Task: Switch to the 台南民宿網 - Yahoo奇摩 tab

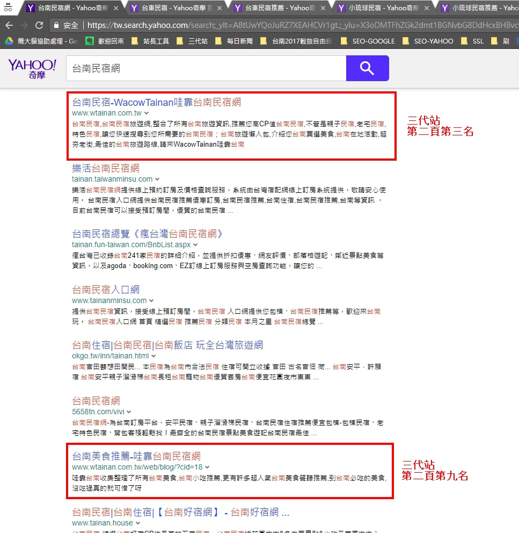Action: (x=72, y=8)
